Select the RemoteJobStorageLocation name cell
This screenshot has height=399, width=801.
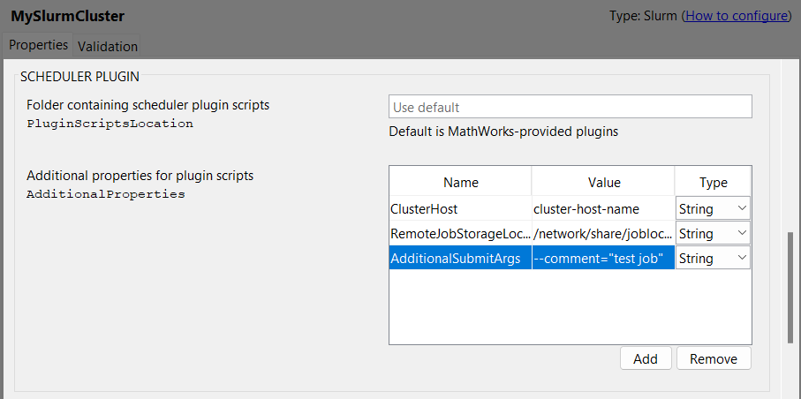click(459, 233)
